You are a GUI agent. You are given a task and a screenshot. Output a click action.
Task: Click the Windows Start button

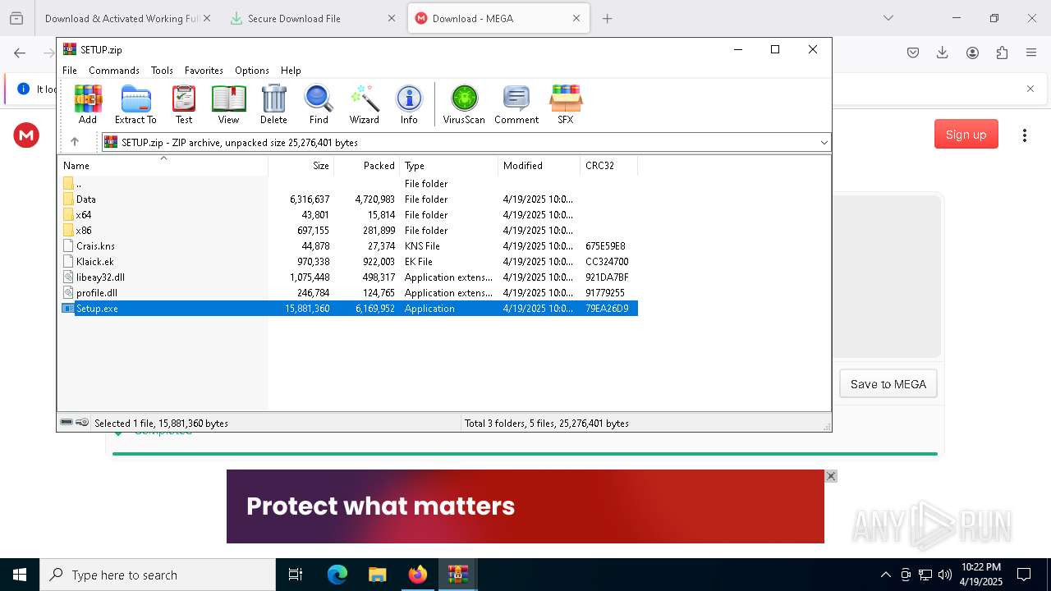point(20,575)
